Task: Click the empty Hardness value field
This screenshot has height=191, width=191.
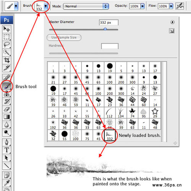Action: pos(110,46)
